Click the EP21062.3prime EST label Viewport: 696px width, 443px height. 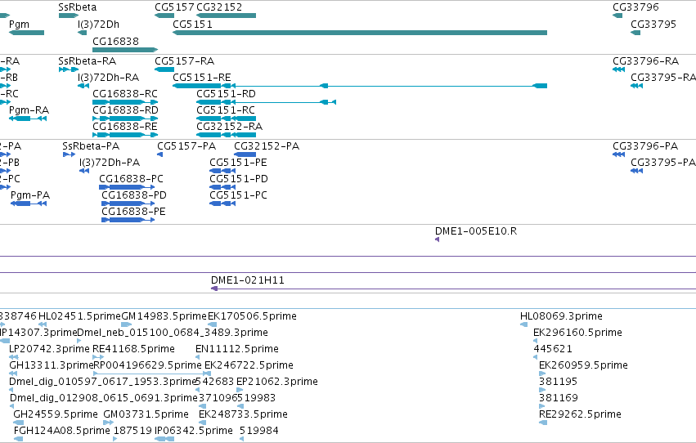[277, 383]
